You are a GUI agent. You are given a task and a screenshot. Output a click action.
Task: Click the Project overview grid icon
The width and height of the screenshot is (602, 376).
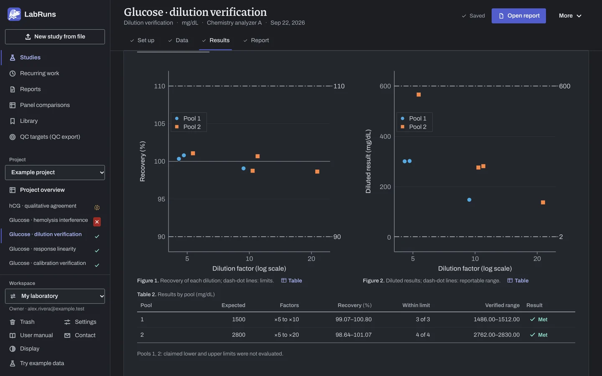(13, 190)
